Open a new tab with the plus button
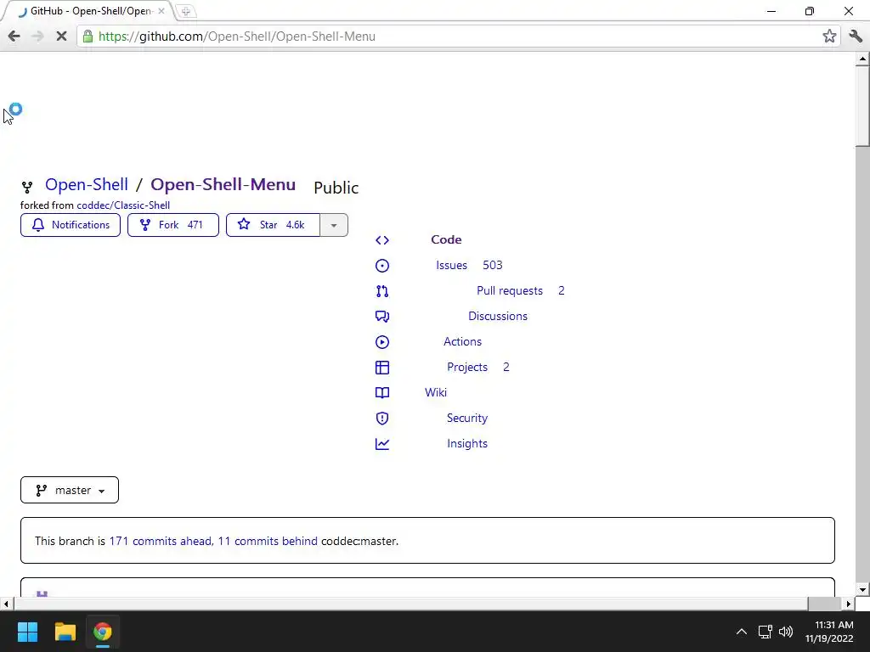 pyautogui.click(x=186, y=11)
